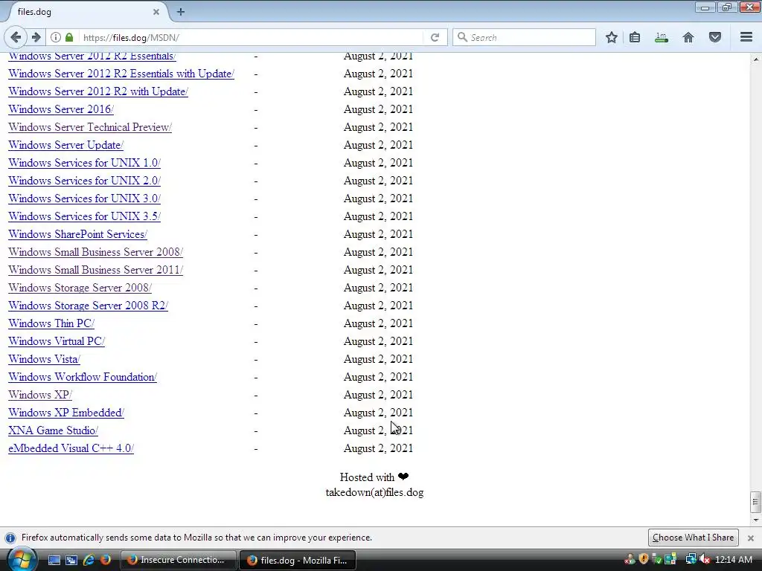Click Hosted with heart footer text
Screen dimensions: 762x571
[374, 477]
